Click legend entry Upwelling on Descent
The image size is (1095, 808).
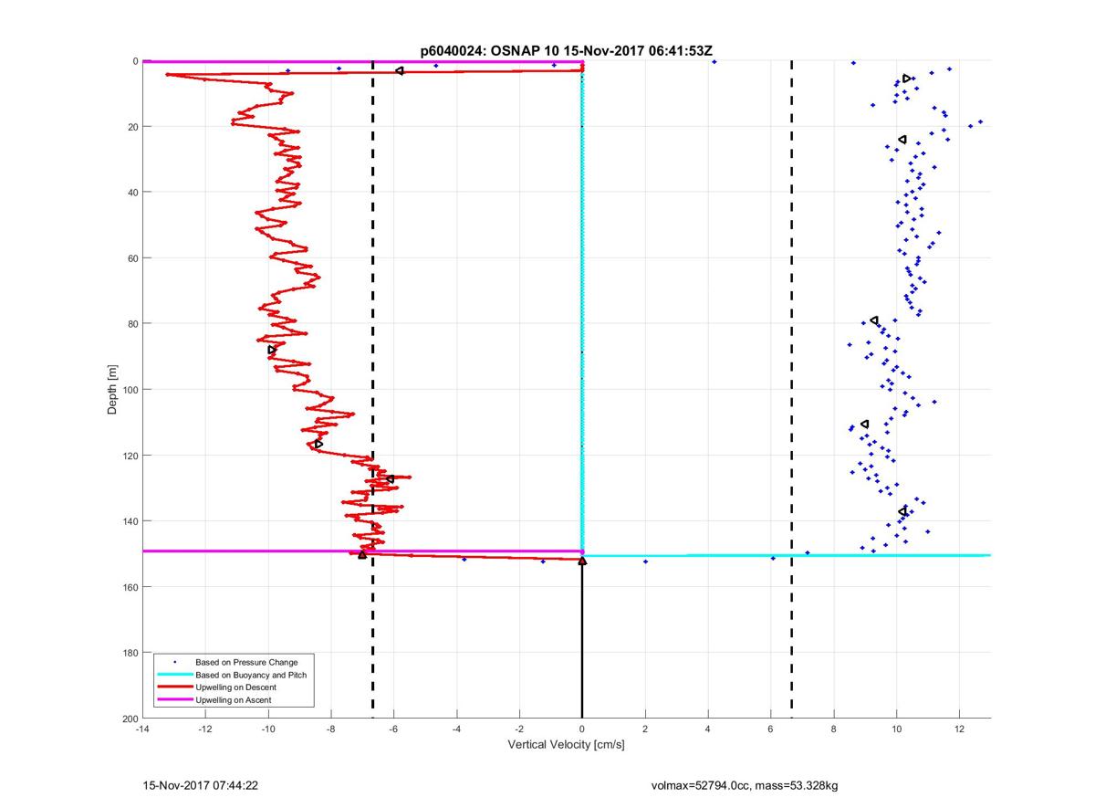235,687
